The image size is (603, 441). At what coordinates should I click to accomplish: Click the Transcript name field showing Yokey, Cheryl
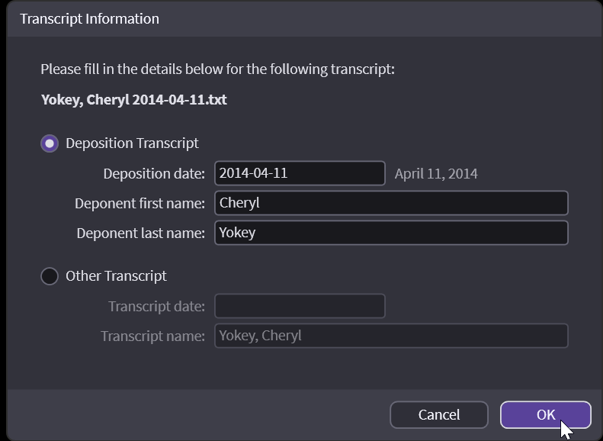pos(391,336)
